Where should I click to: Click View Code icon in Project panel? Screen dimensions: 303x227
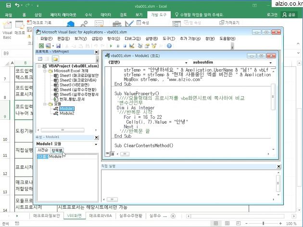pos(40,59)
